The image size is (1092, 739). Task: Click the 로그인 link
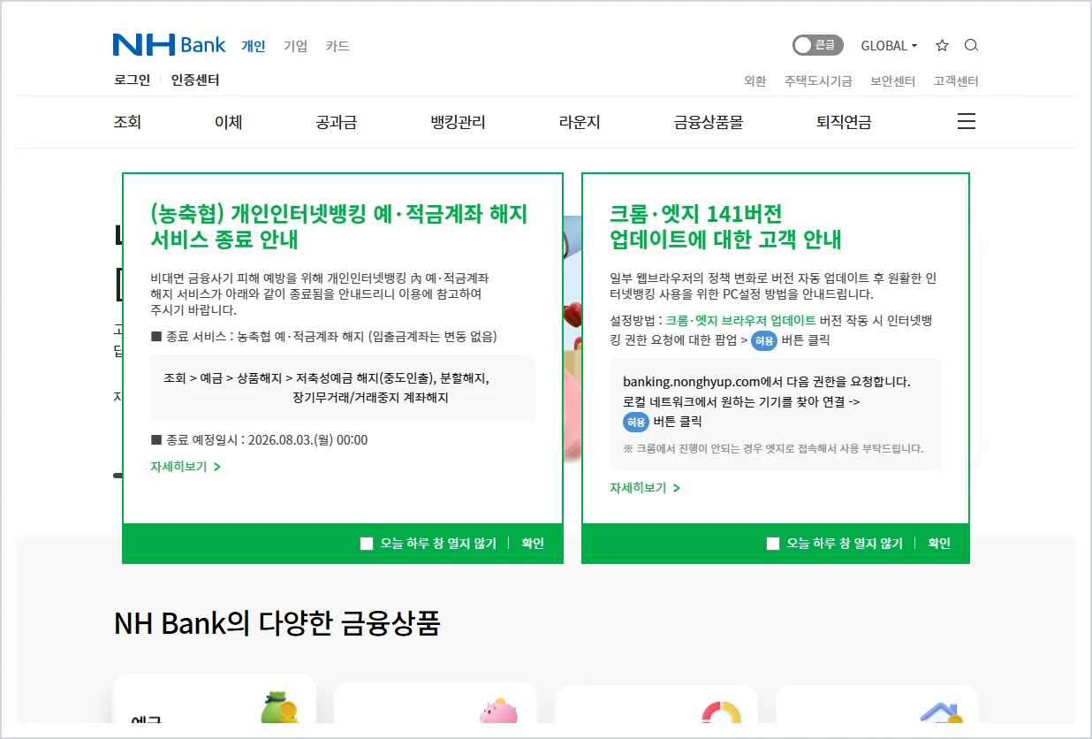[x=133, y=80]
